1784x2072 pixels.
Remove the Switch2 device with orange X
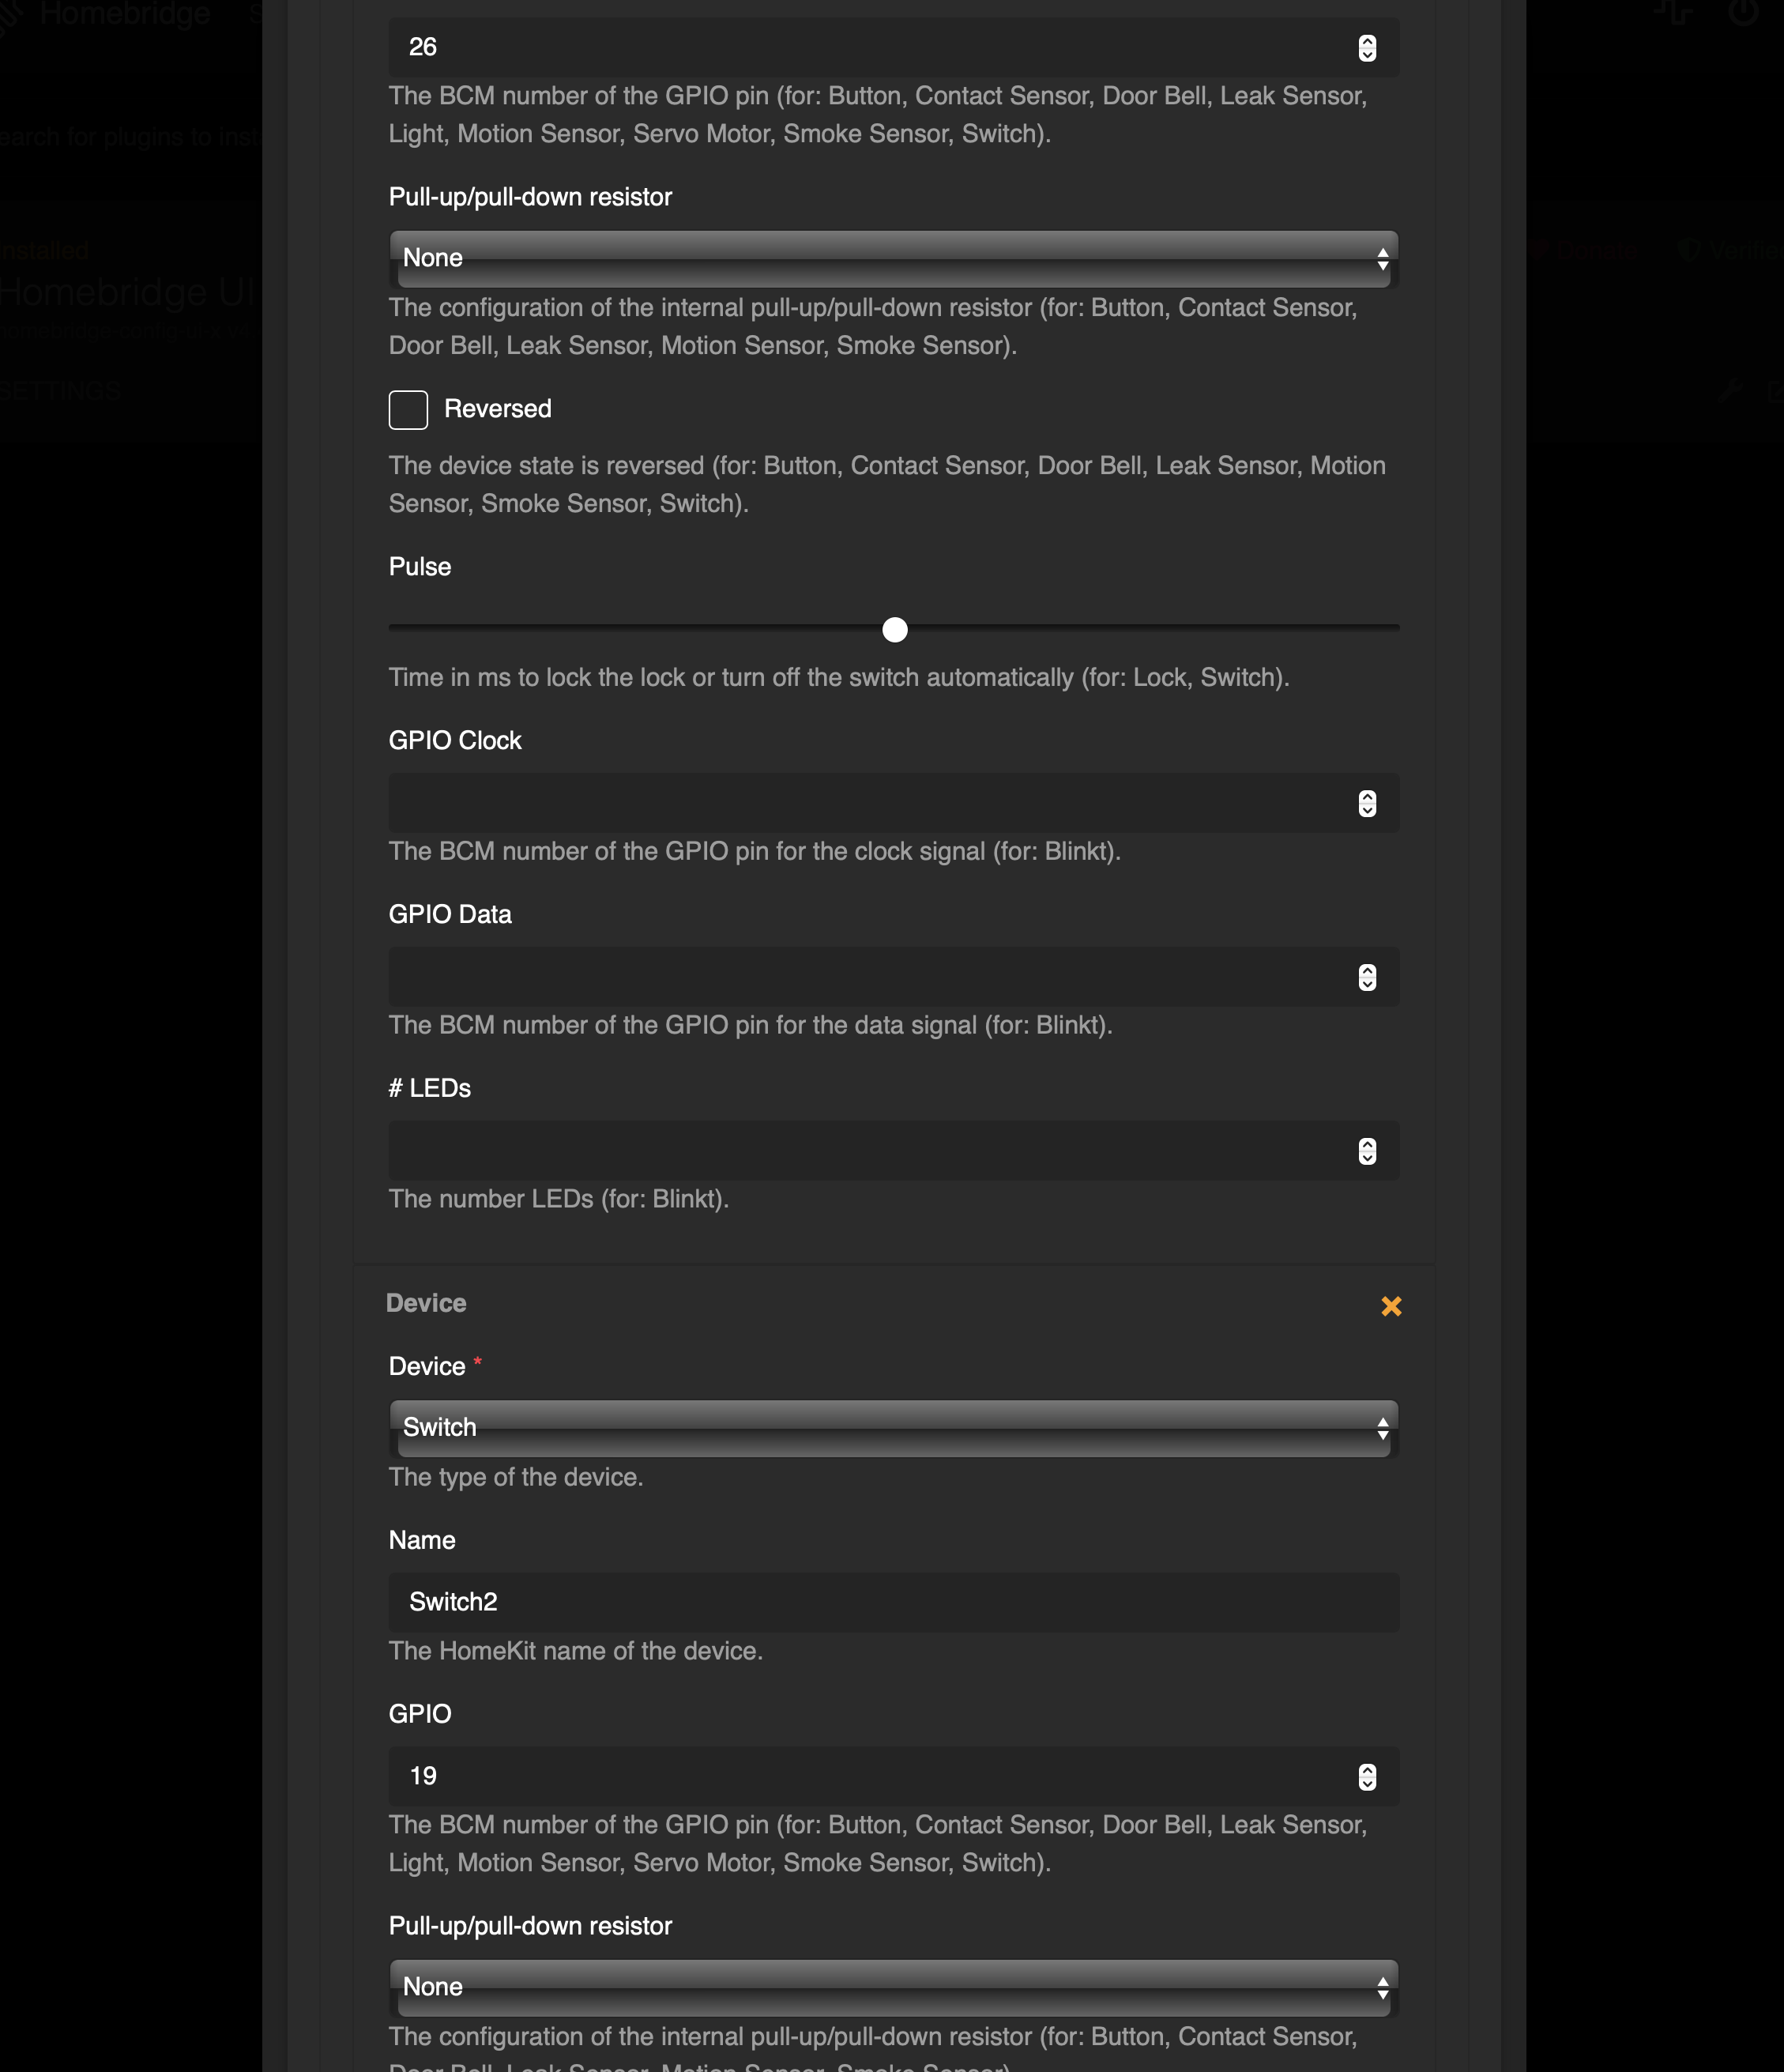click(1391, 1306)
